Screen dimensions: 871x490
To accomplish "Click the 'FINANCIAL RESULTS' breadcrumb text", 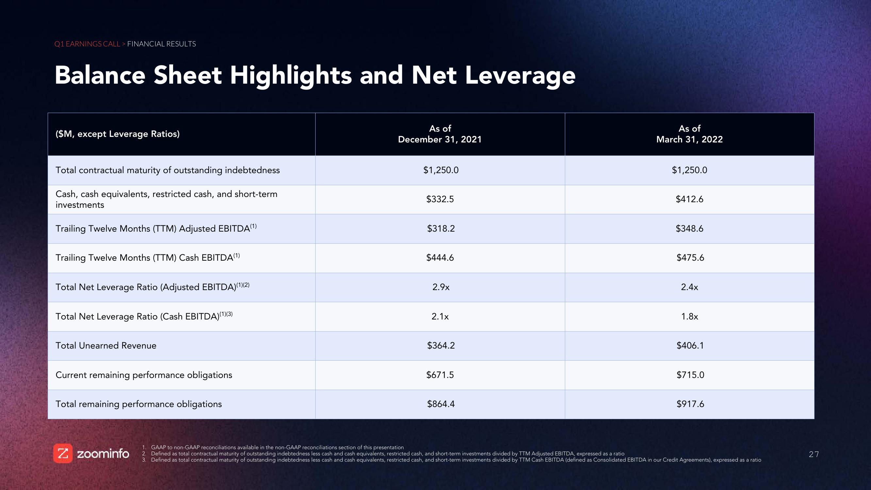I will coord(161,44).
